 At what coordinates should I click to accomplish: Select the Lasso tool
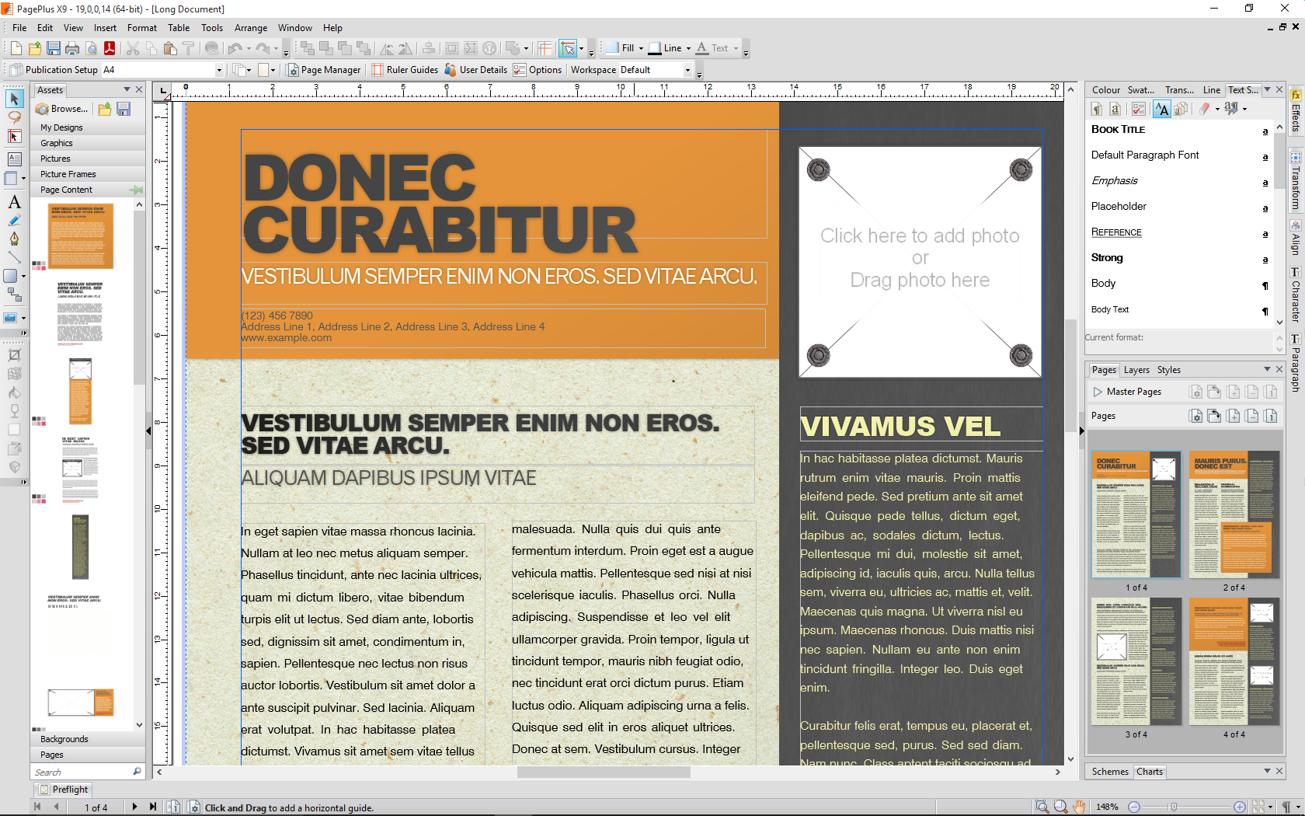click(x=14, y=117)
